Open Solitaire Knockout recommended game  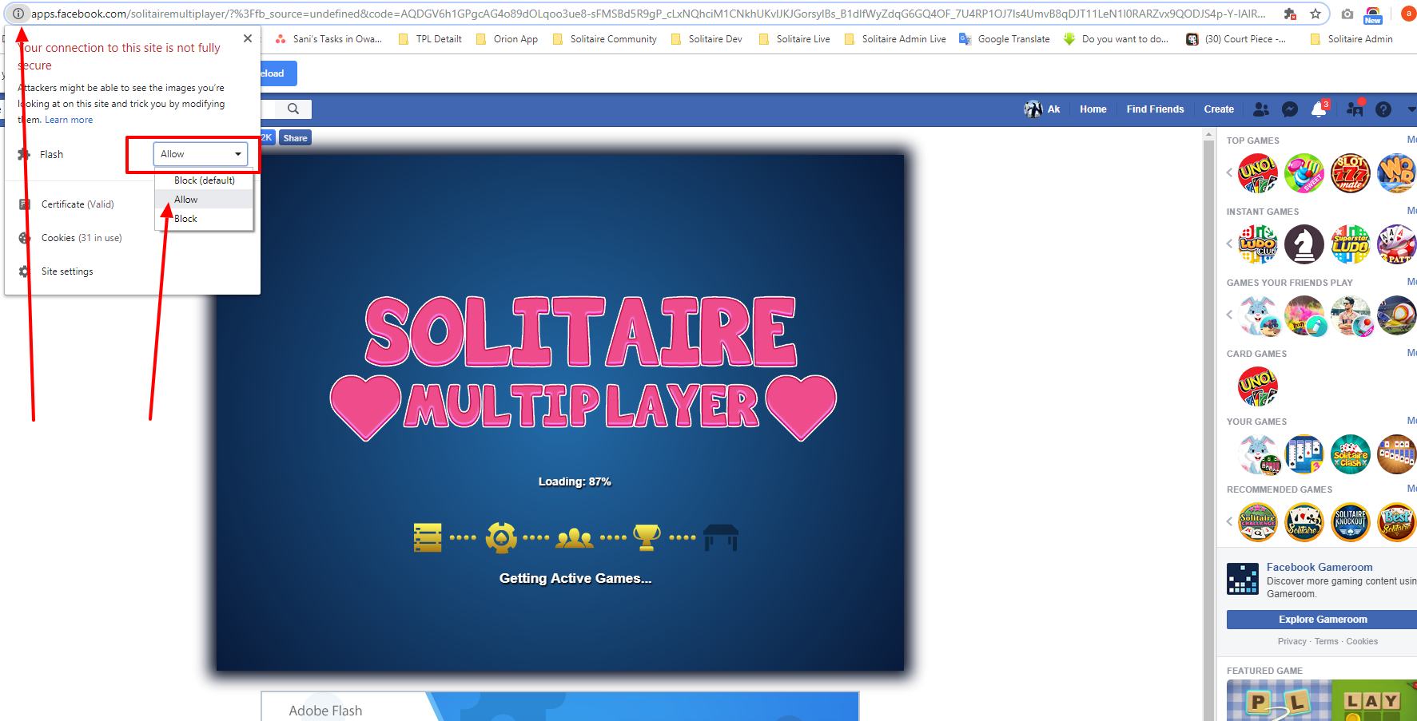1351,522
